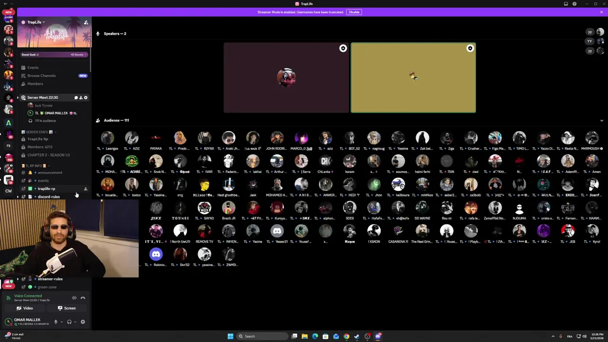Open the Members list
Viewport: 608px width, 342px height.
(x=35, y=84)
